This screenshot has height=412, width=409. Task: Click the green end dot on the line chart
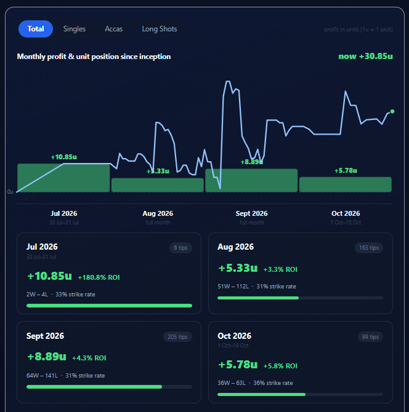coord(392,111)
